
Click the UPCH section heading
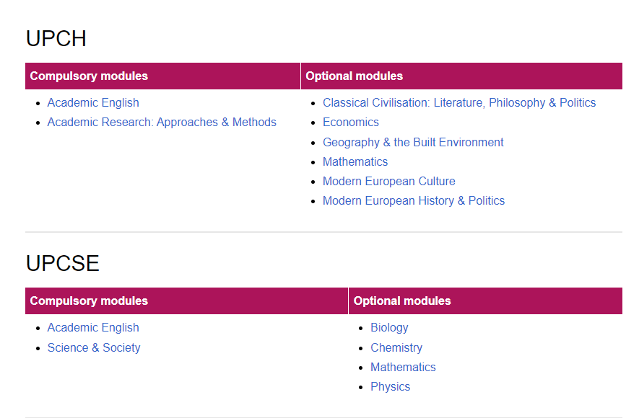coord(56,39)
